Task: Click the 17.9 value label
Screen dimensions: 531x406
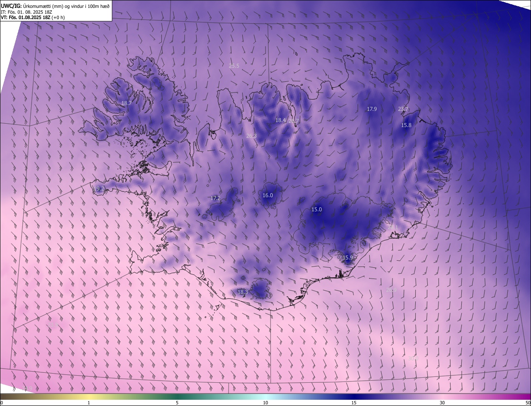Action: [x=372, y=109]
